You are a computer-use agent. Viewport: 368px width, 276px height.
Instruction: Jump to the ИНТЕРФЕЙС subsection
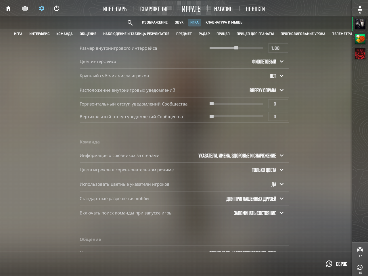pyautogui.click(x=39, y=34)
